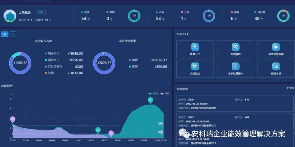Click the 2022-08-25 16:00:00 alarm time
The width and height of the screenshot is (295, 147).
coord(197,121)
